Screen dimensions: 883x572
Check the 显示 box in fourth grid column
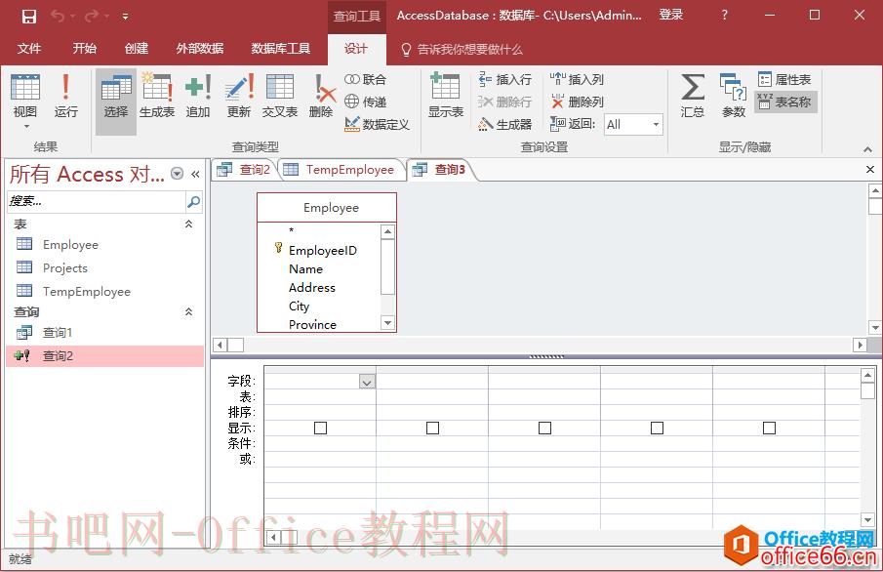coord(657,429)
